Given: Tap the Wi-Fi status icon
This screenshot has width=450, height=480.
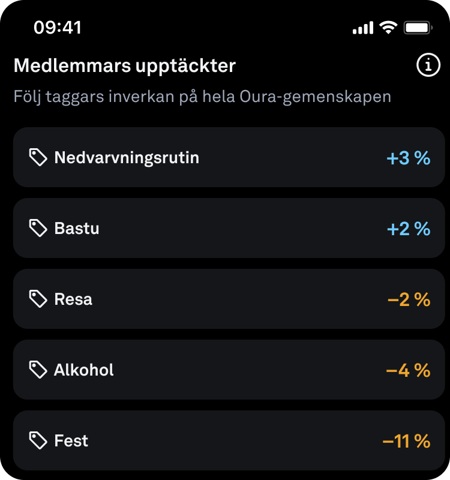Looking at the screenshot, I should pos(388,28).
